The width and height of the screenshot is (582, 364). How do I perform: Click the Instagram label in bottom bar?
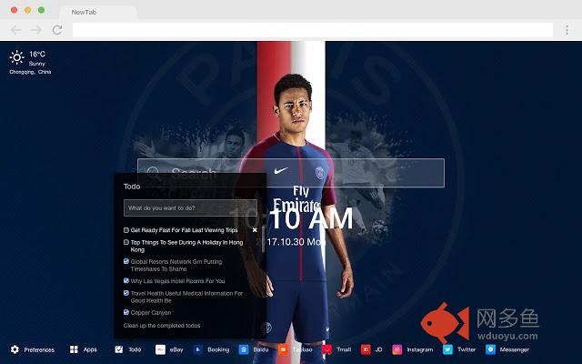(x=420, y=349)
